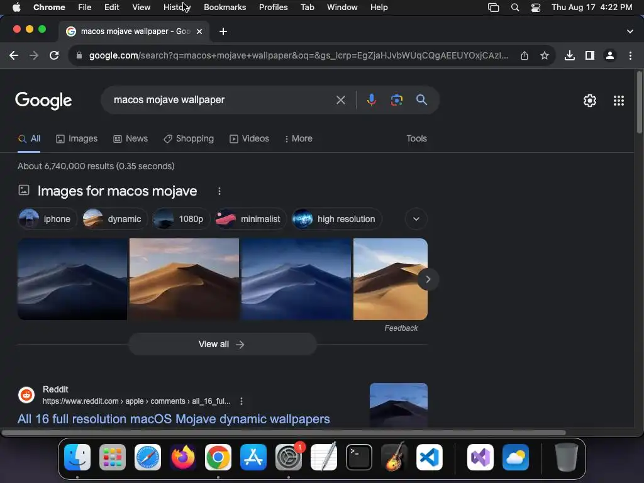The width and height of the screenshot is (644, 483).
Task: Click the Feedback link
Action: click(x=401, y=328)
